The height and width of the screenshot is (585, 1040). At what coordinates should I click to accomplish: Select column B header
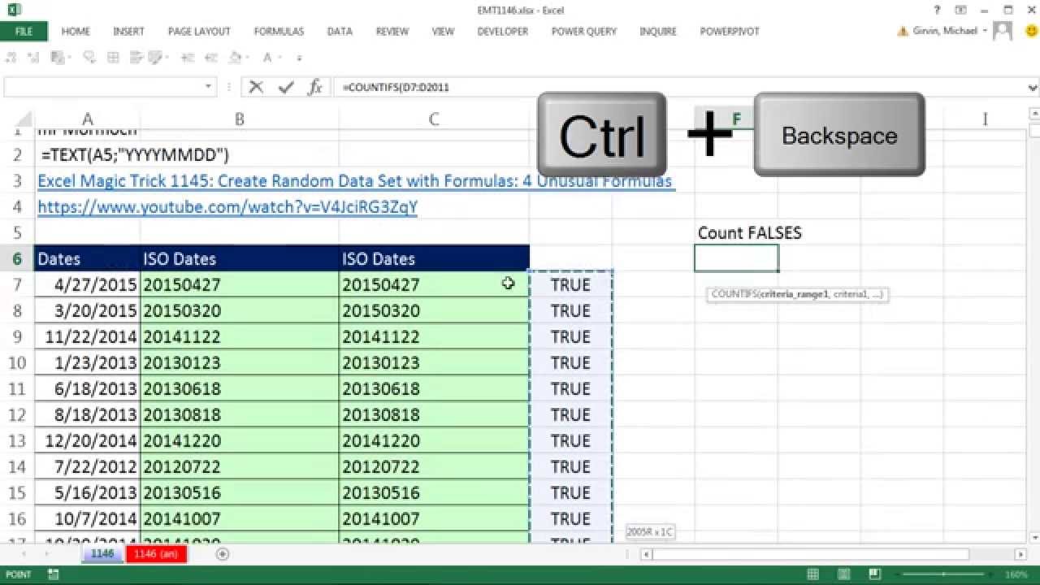pos(240,119)
